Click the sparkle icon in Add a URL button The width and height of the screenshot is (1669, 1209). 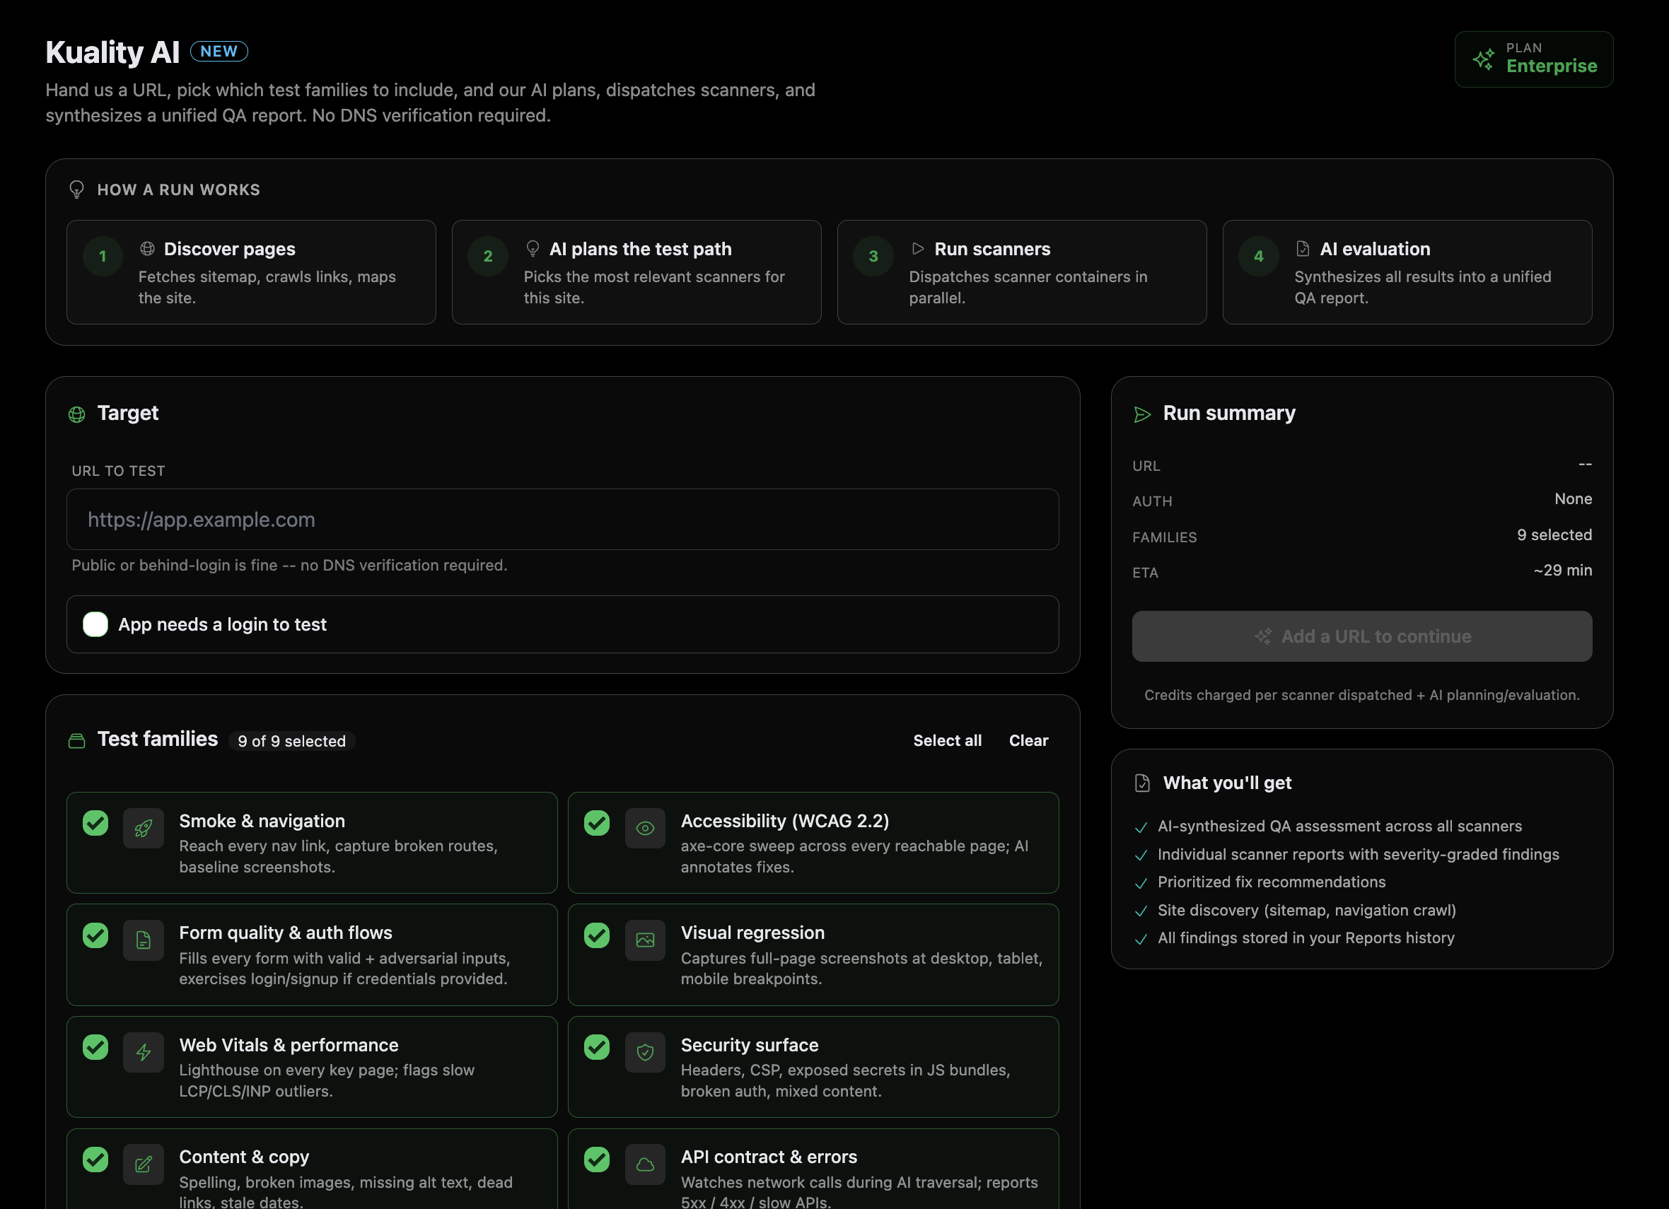[x=1264, y=636]
